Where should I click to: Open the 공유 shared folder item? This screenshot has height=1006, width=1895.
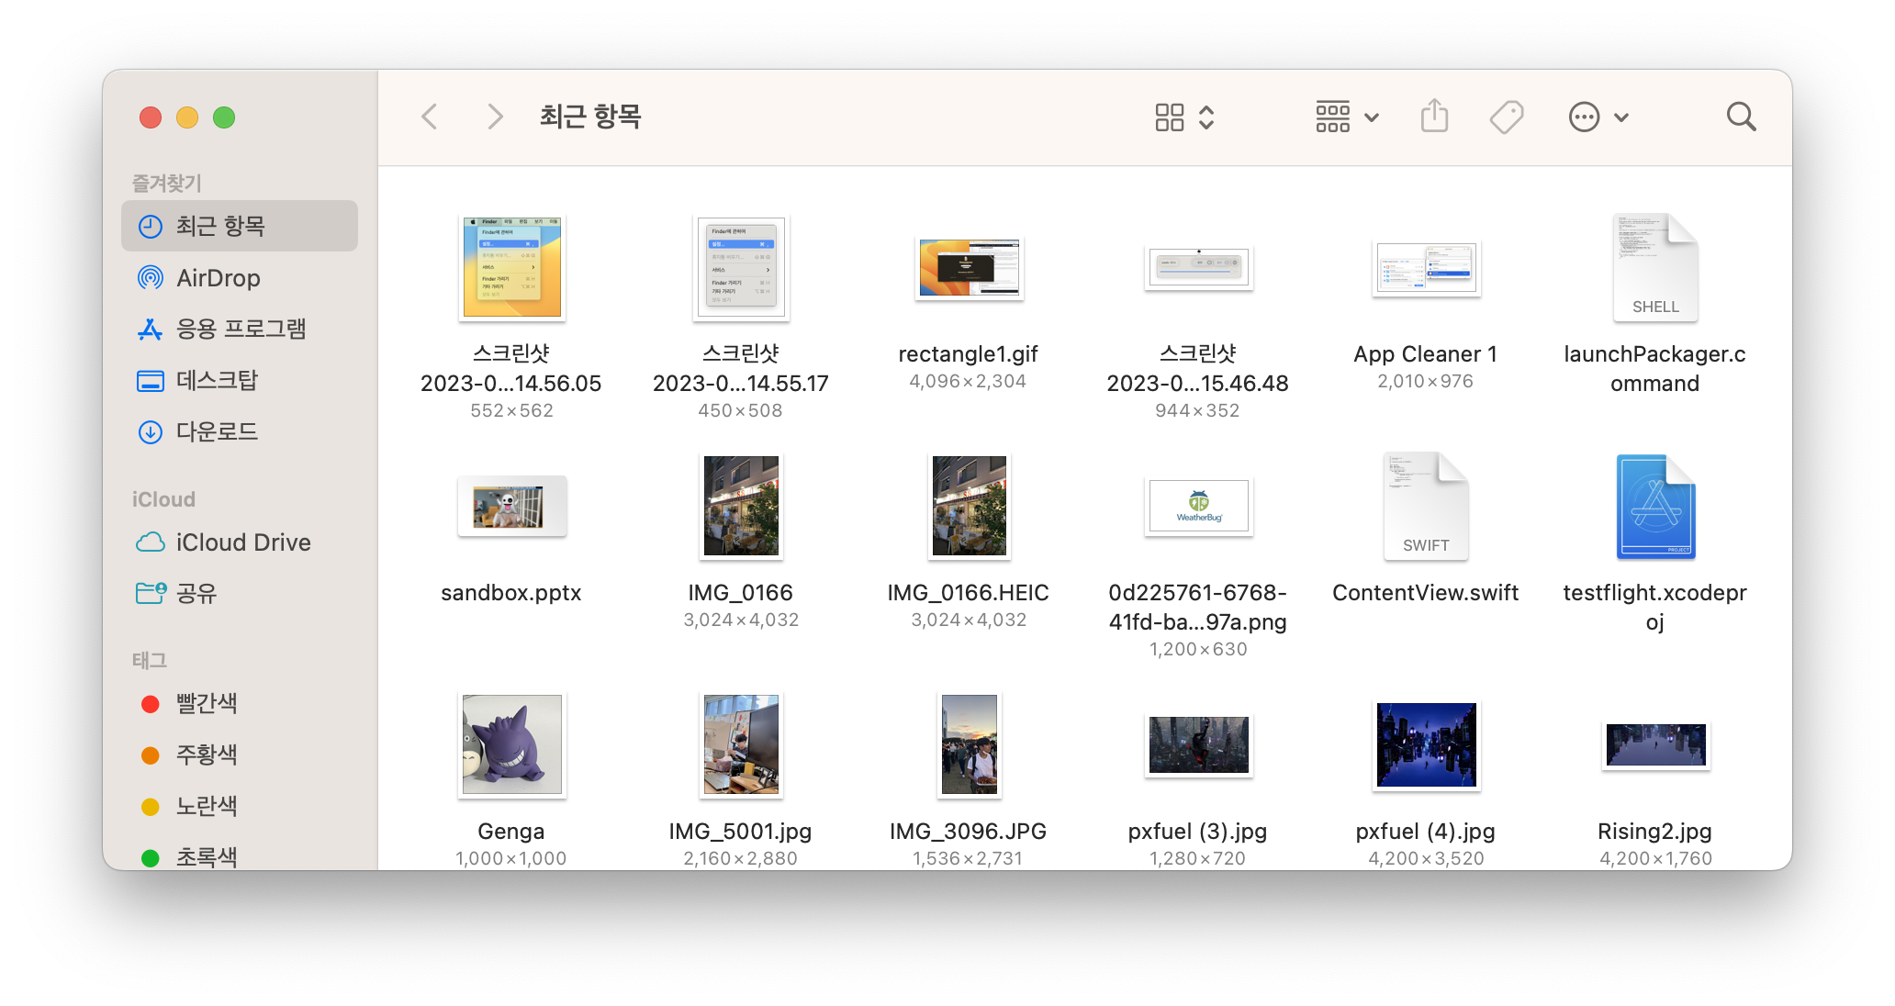(x=196, y=594)
